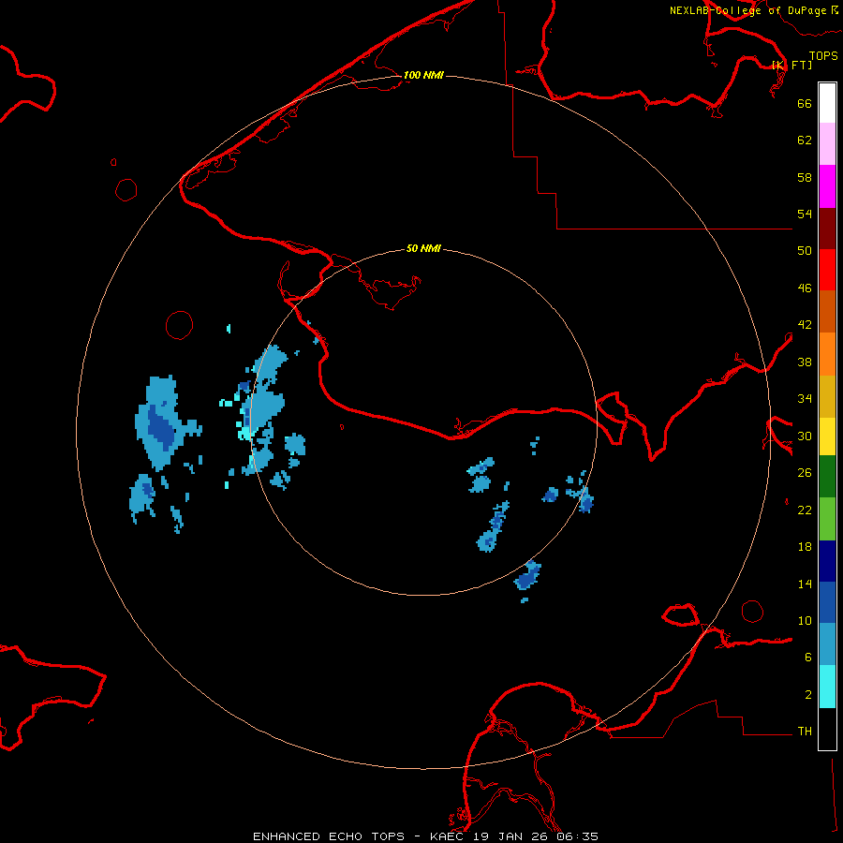Click the medium blue swatch between 14 and 10

pyautogui.click(x=827, y=602)
